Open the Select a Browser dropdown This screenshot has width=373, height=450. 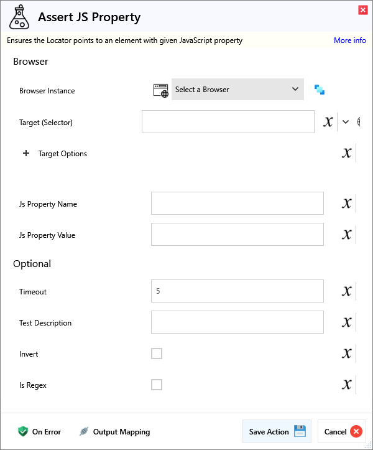237,90
